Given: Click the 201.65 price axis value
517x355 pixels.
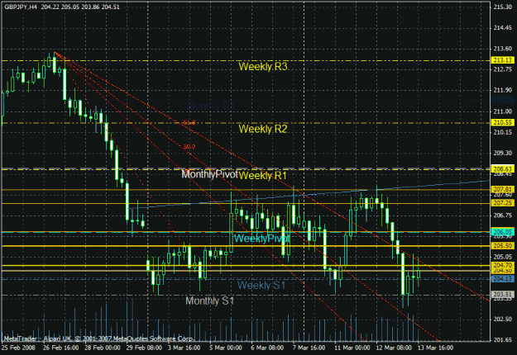Looking at the screenshot, I should (x=502, y=340).
